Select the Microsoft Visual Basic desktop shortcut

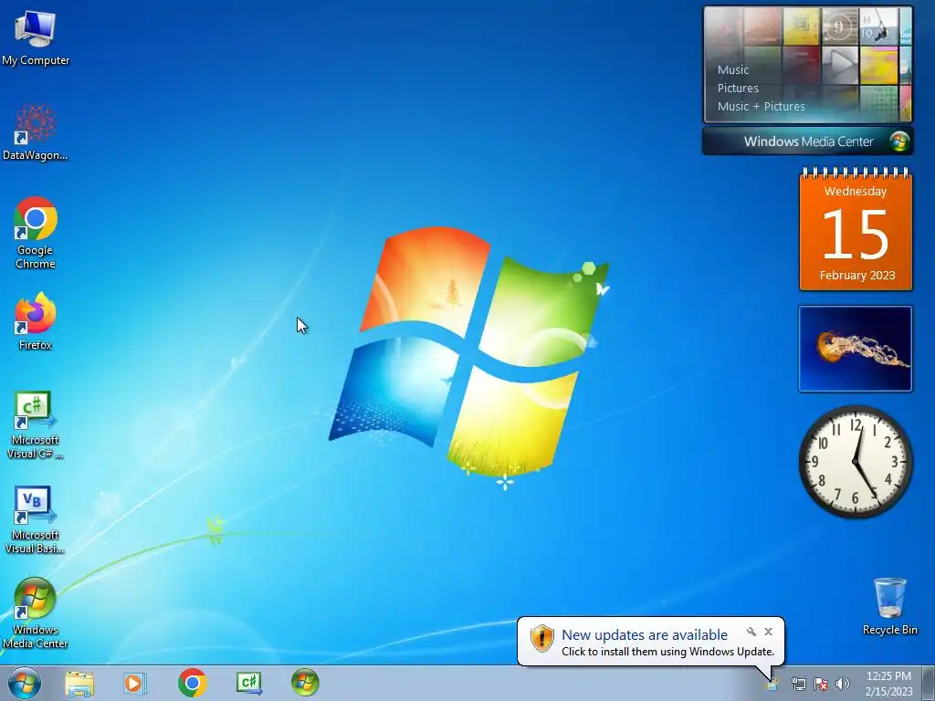point(36,519)
